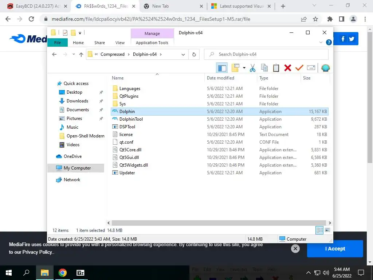Image resolution: width=373 pixels, height=280 pixels.
Task: Click the horizontal scrollbar in file list
Action: pos(219,223)
